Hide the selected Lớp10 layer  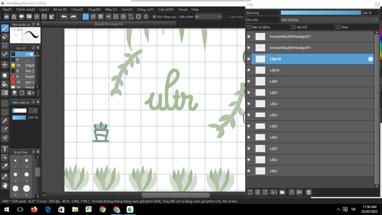click(249, 59)
